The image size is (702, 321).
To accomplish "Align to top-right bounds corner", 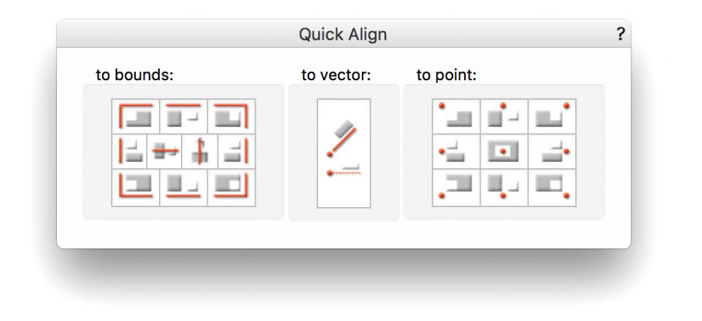I will (232, 117).
